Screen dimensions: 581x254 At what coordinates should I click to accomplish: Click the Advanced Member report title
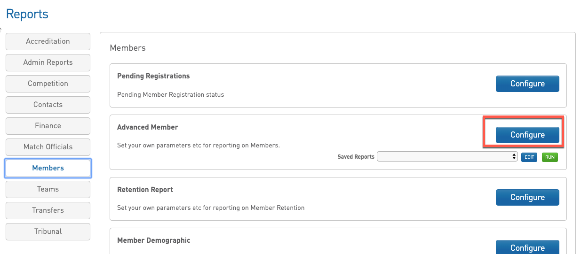(x=148, y=127)
